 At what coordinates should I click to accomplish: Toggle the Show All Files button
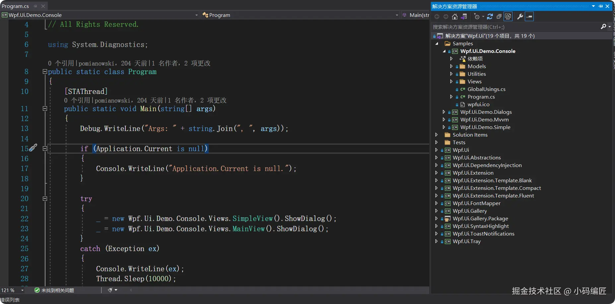tap(508, 17)
